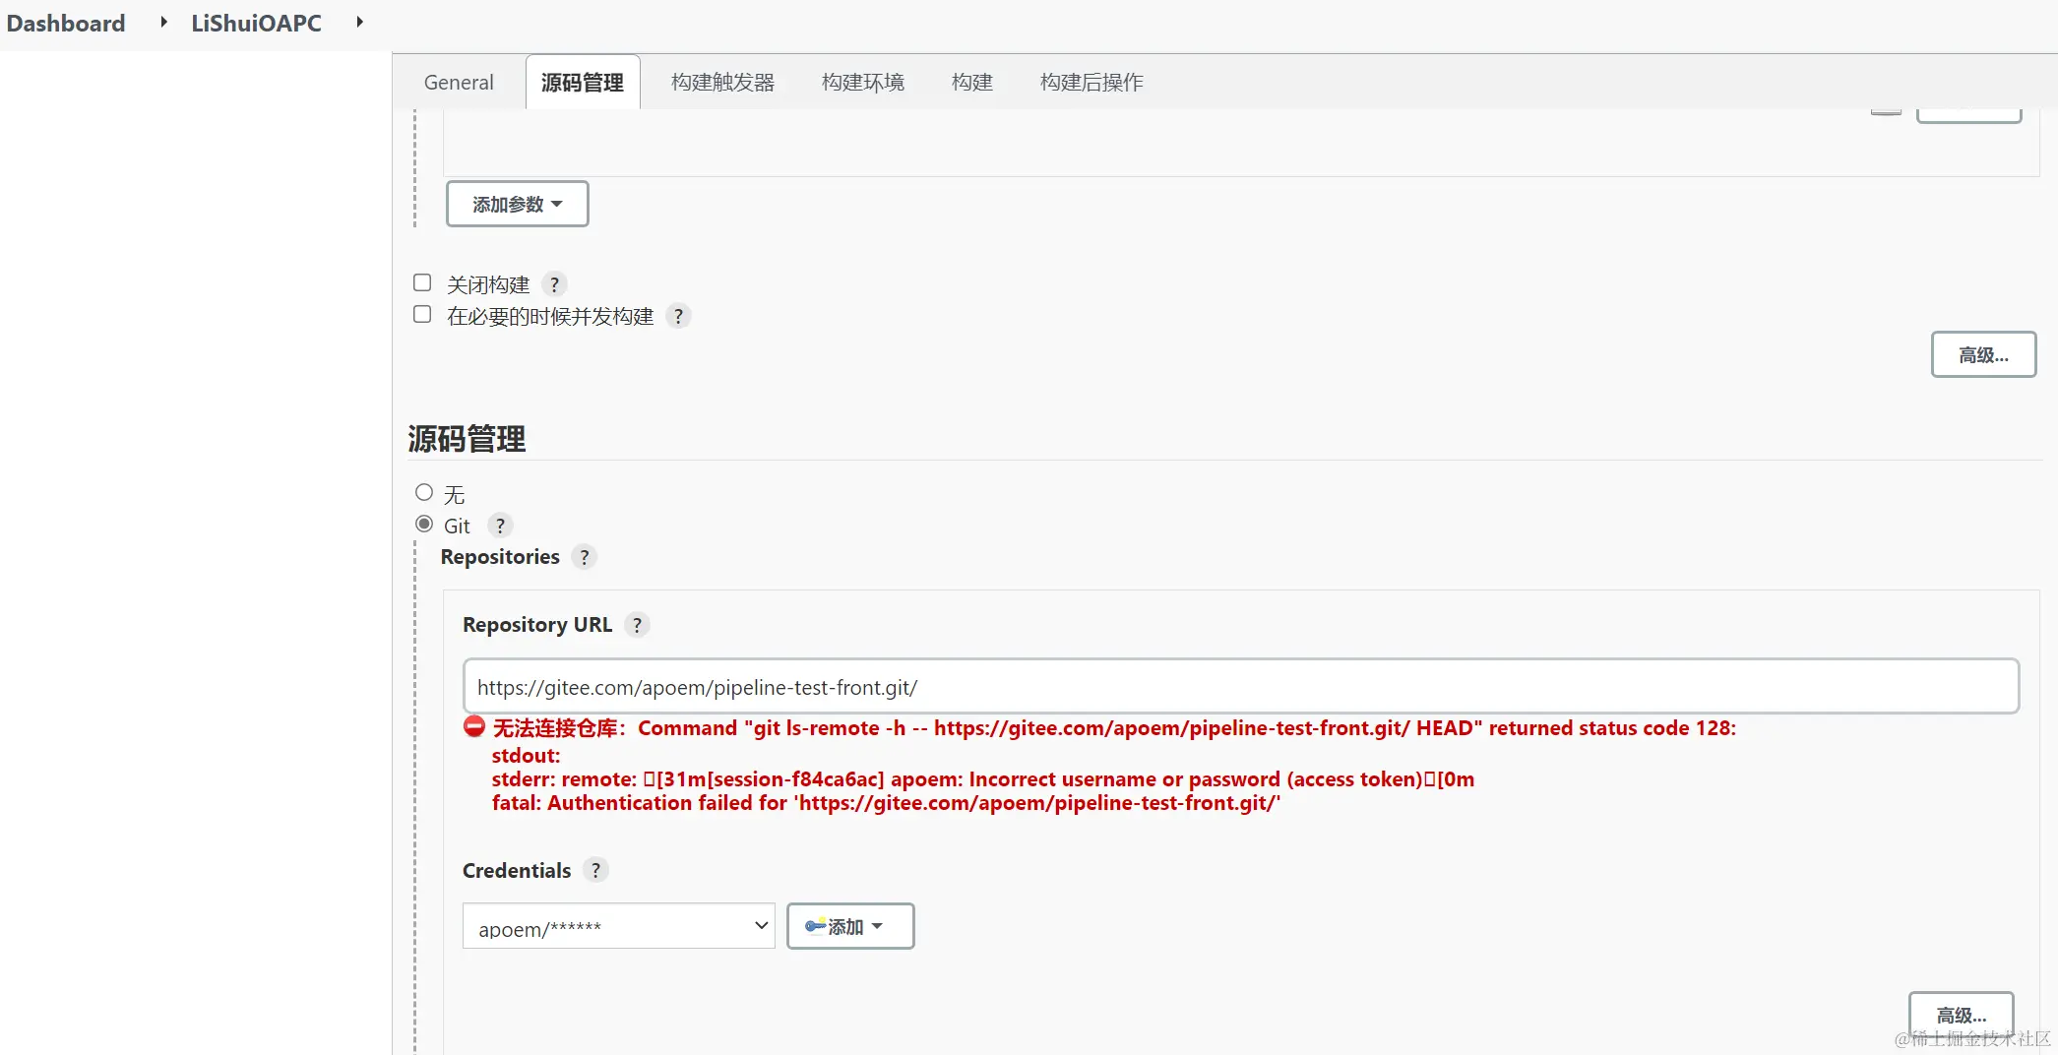Open help icon next to Repository URL
The height and width of the screenshot is (1055, 2058).
tap(637, 625)
